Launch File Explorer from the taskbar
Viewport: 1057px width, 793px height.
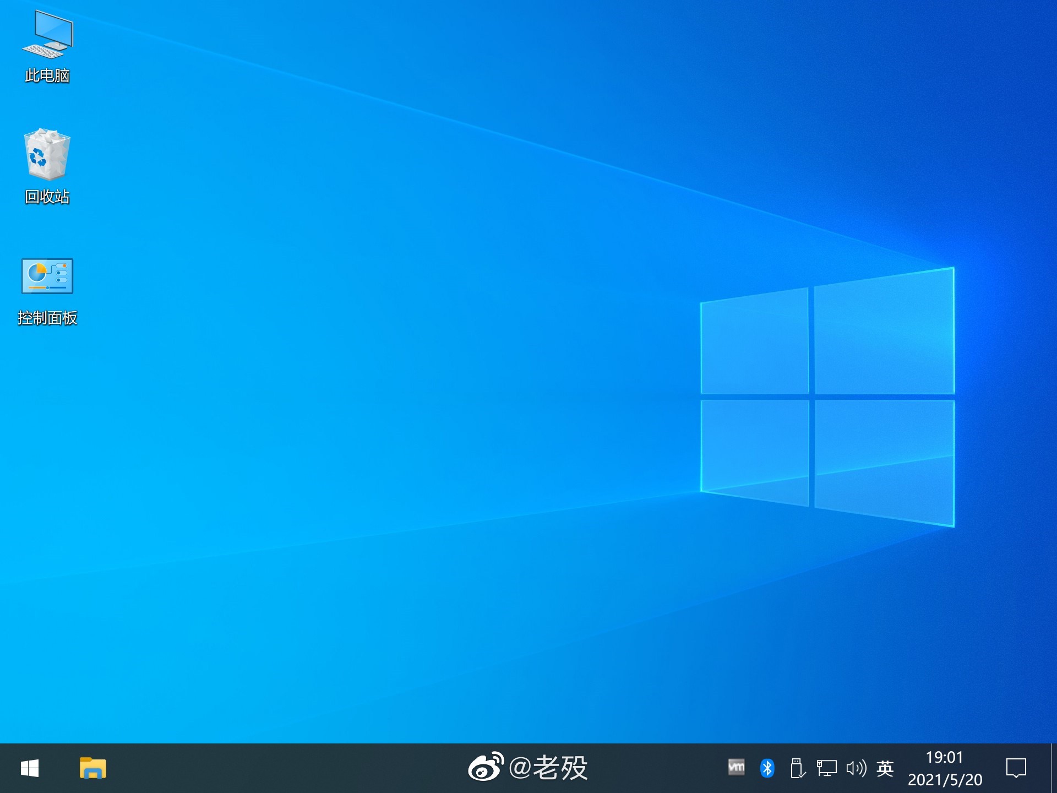click(92, 768)
